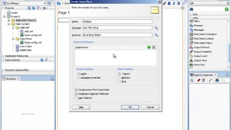Click the hyperlink chain icon in the editor toolbar
231x130 pixels.
[165, 3]
